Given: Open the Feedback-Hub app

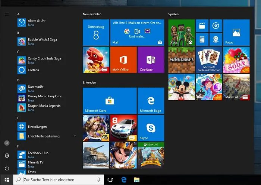Looking at the screenshot, I should click(47, 155).
